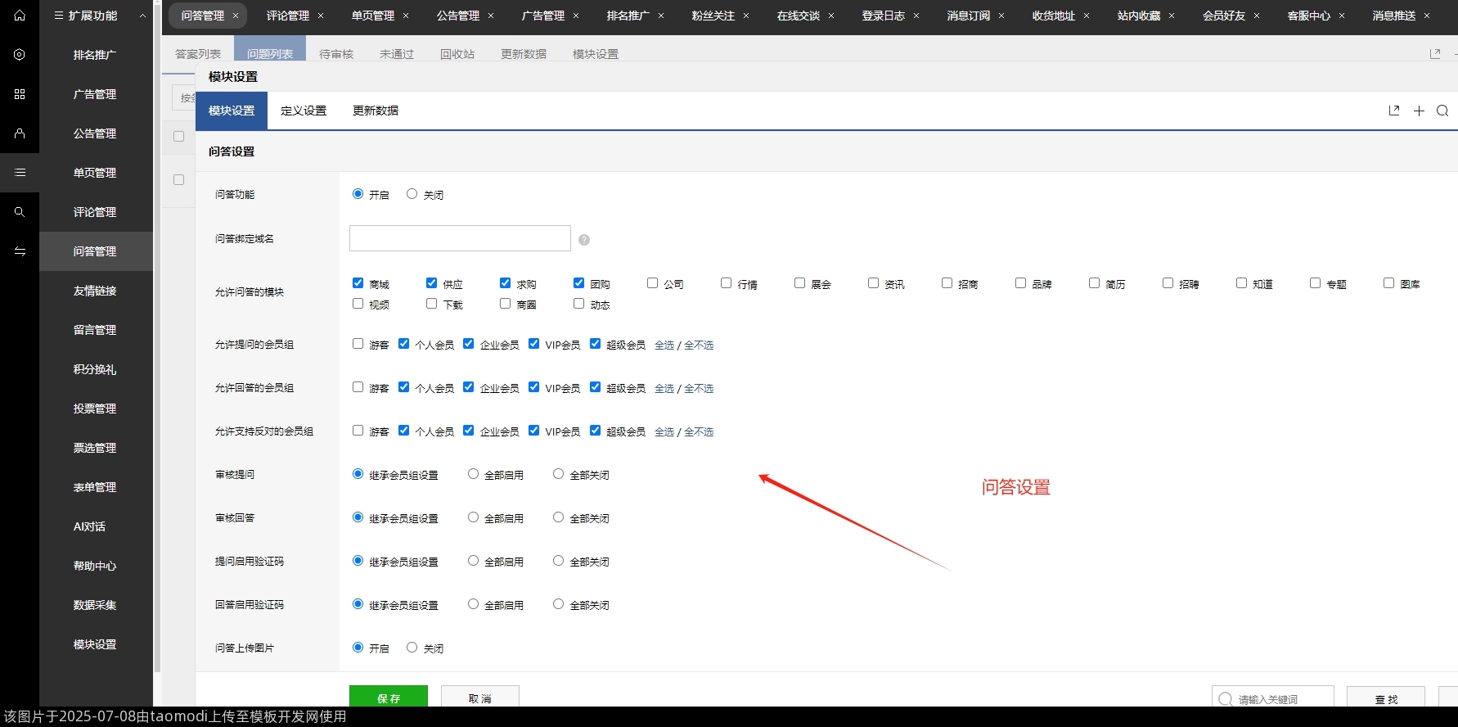Set 问答功能 to 关闭
This screenshot has height=727, width=1458.
pyautogui.click(x=412, y=194)
